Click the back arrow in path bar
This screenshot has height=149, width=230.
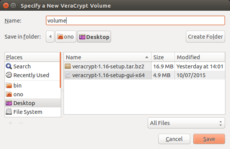point(50,37)
